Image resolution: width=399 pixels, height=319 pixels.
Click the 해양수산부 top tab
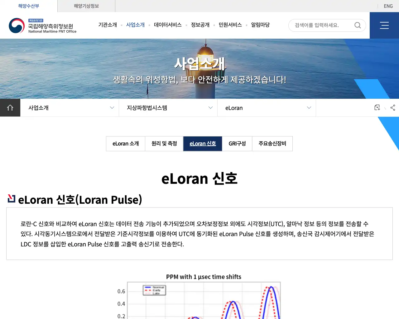click(29, 6)
